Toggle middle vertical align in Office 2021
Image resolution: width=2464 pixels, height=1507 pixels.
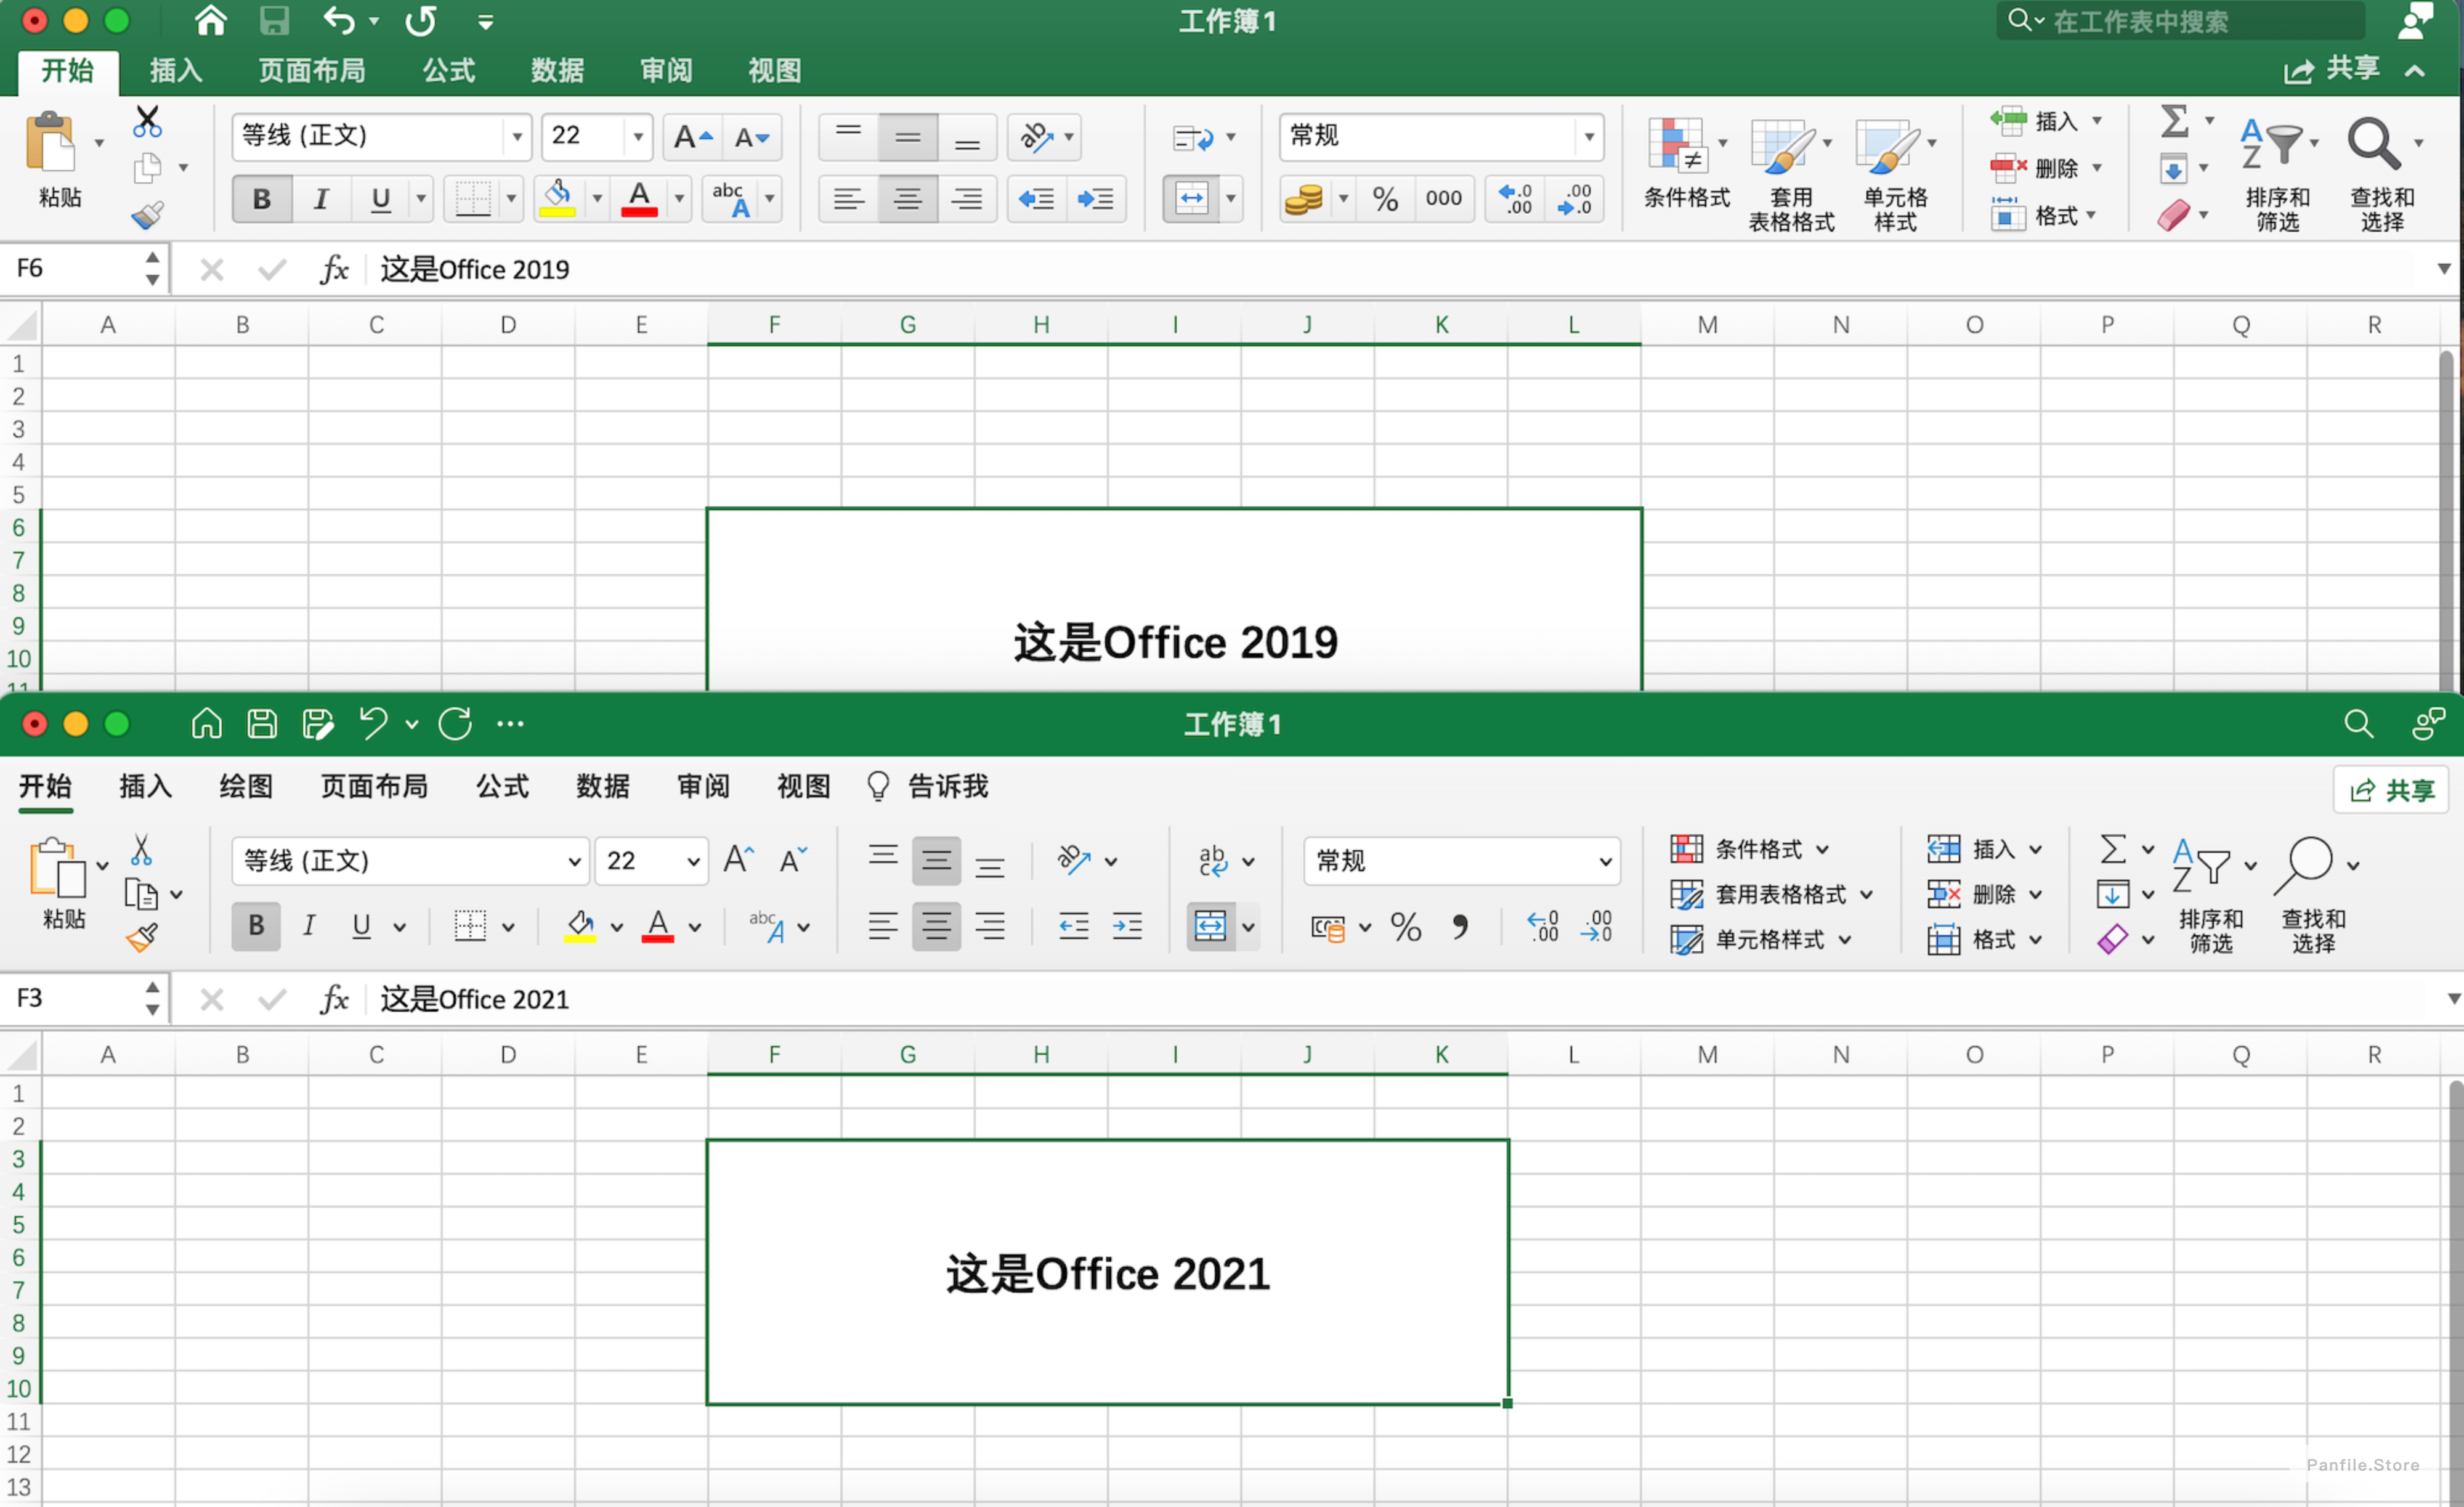click(x=936, y=860)
